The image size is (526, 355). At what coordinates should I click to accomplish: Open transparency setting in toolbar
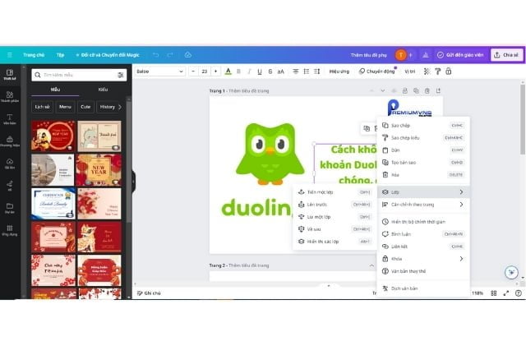[427, 71]
